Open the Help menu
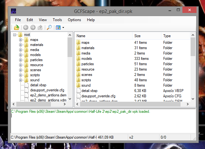The image size is (205, 149). click(x=91, y=20)
